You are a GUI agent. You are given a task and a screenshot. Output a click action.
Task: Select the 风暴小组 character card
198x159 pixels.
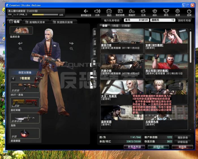point(122,66)
